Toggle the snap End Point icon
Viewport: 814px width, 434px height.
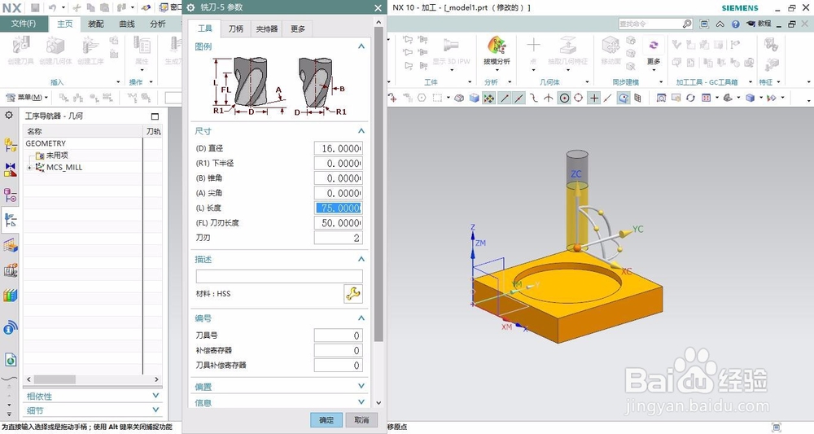[504, 98]
